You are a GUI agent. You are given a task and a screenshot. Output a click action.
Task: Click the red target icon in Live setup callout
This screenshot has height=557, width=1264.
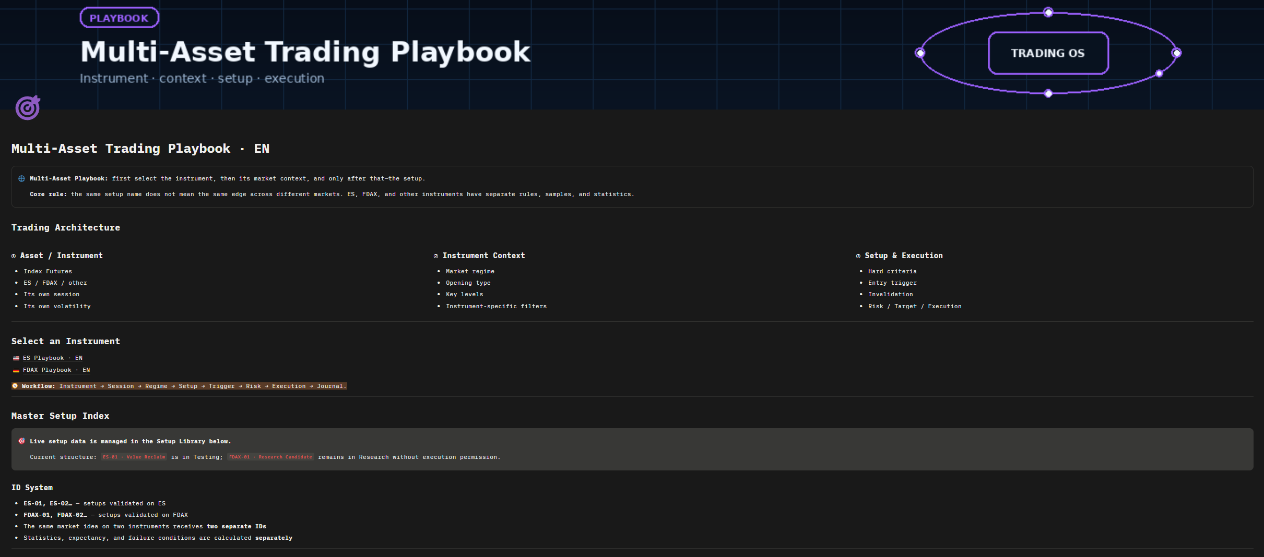[21, 441]
